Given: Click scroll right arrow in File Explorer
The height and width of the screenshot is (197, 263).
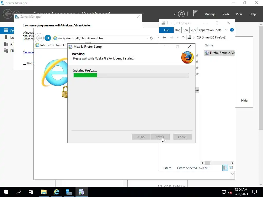Looking at the screenshot, I should pyautogui.click(x=232, y=163).
